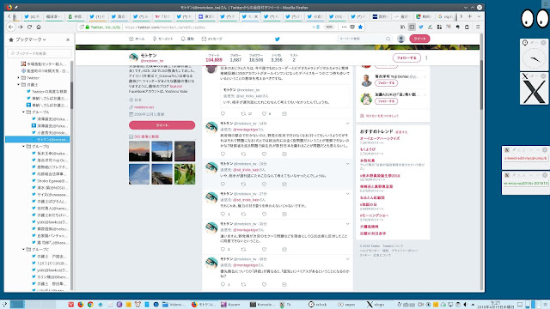Click the followers count 18,506
This screenshot has height=309, width=550.
point(256,60)
